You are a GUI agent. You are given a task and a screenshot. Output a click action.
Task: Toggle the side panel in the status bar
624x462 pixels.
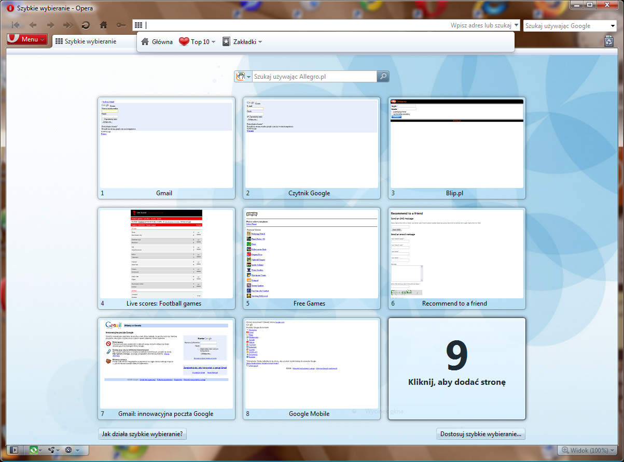pyautogui.click(x=14, y=450)
